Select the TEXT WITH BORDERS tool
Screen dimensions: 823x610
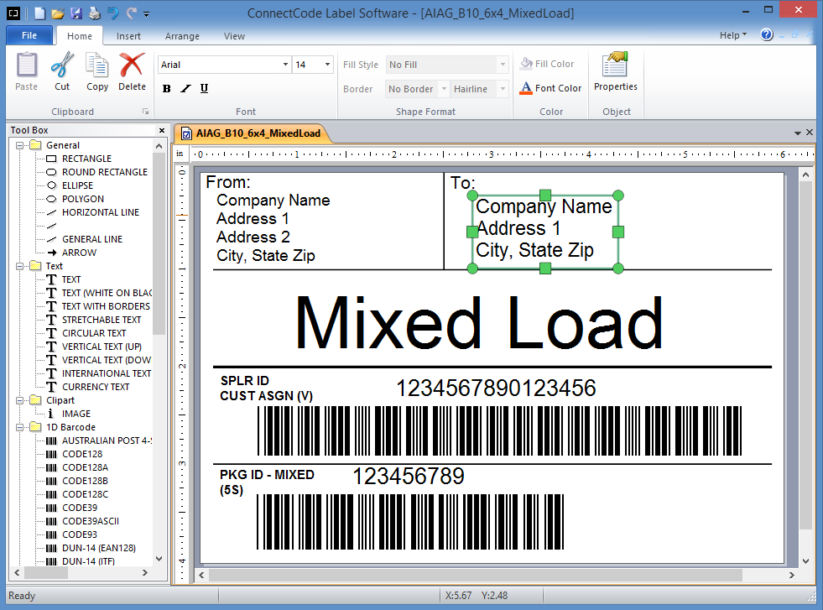click(x=97, y=306)
